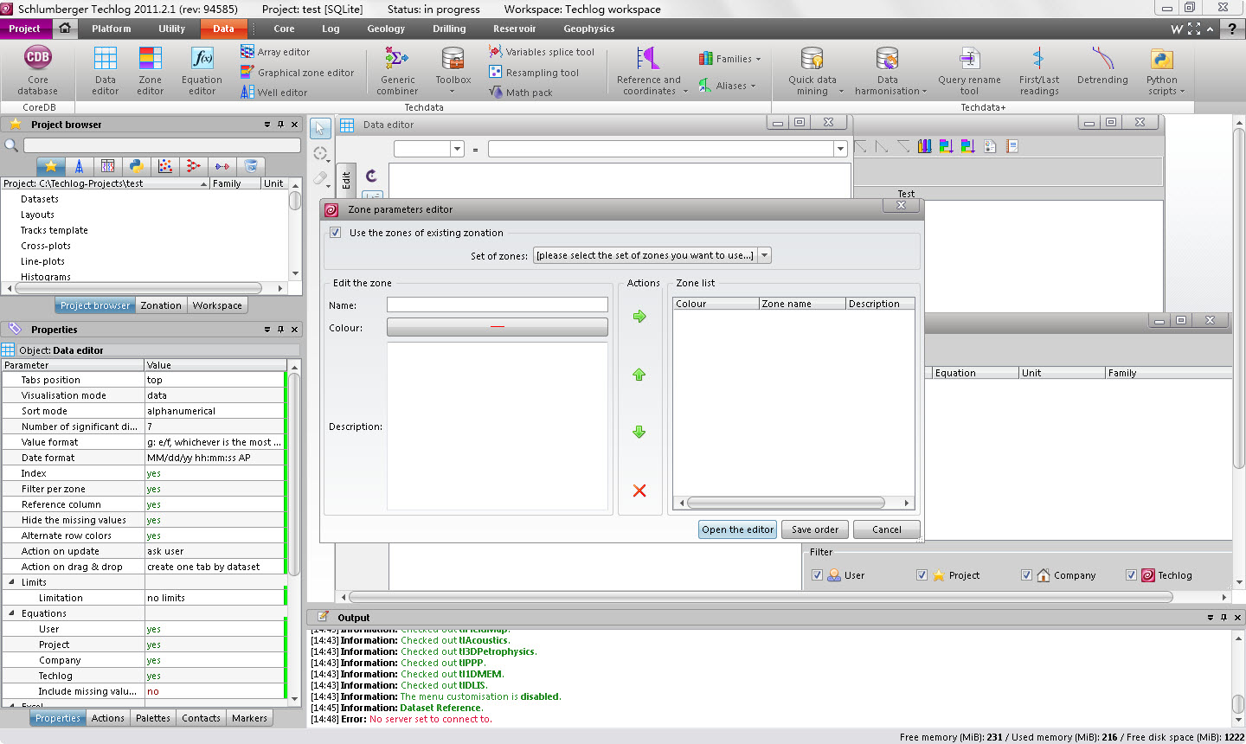This screenshot has width=1246, height=744.
Task: Select the recycle bin browser filter
Action: (251, 166)
